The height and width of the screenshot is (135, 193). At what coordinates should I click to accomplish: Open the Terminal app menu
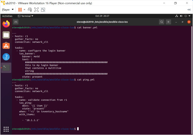click(26, 16)
